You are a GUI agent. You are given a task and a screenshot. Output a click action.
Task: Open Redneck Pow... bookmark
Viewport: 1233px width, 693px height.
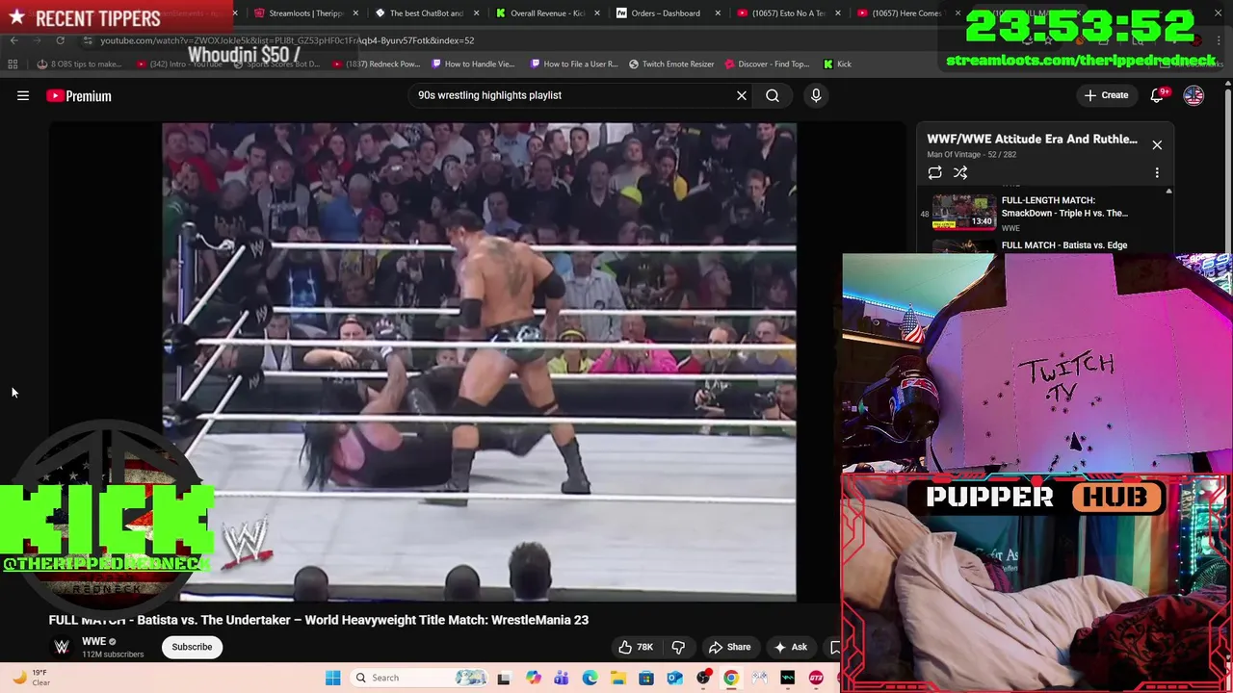[x=376, y=64]
